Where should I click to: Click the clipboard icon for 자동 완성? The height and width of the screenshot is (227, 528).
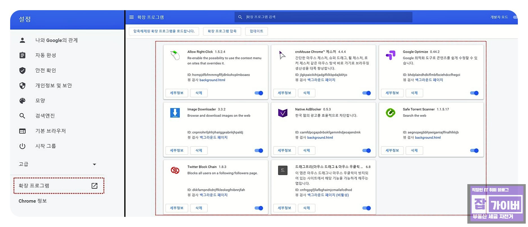pyautogui.click(x=22, y=55)
